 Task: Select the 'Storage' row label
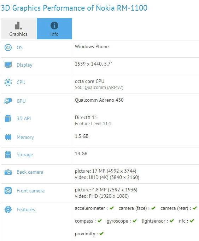click(25, 155)
